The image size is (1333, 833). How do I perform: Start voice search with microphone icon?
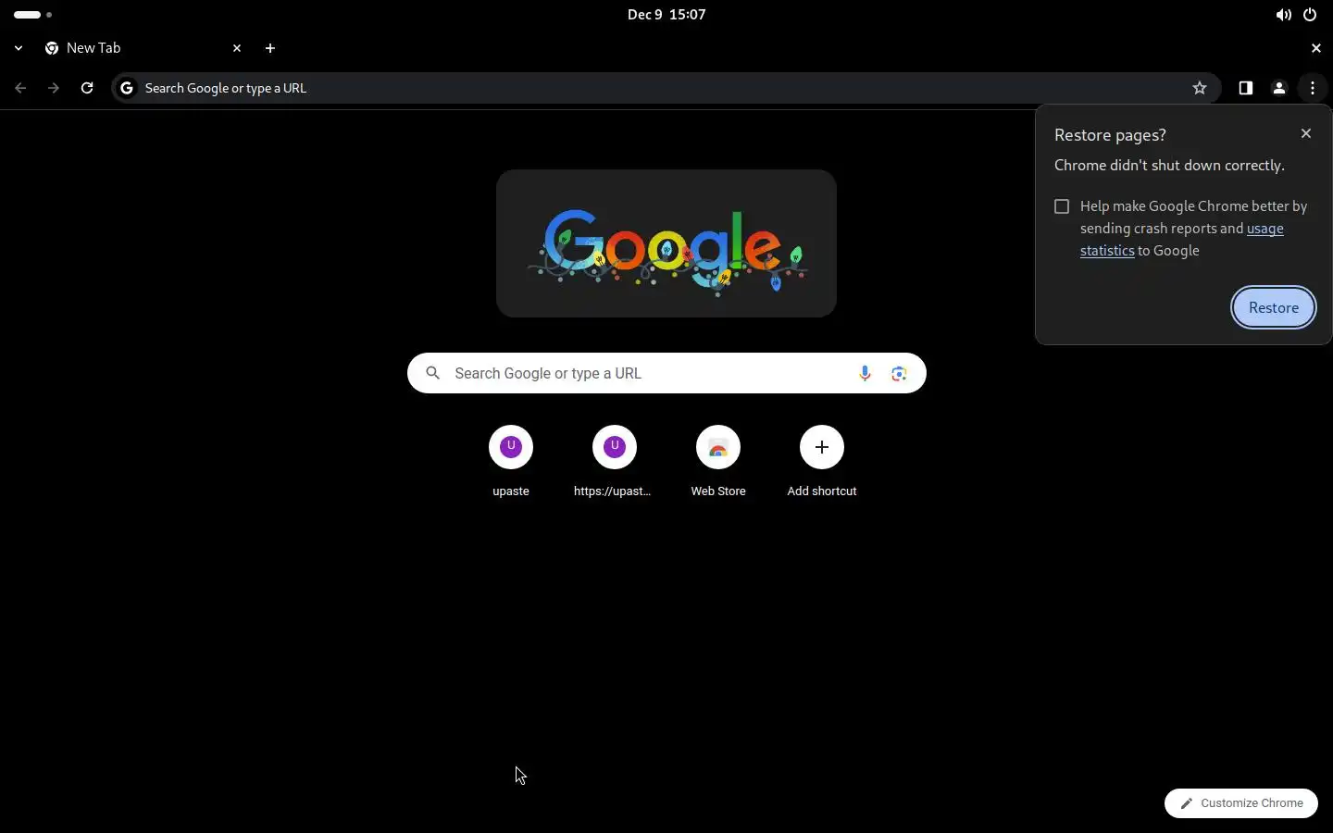coord(865,373)
